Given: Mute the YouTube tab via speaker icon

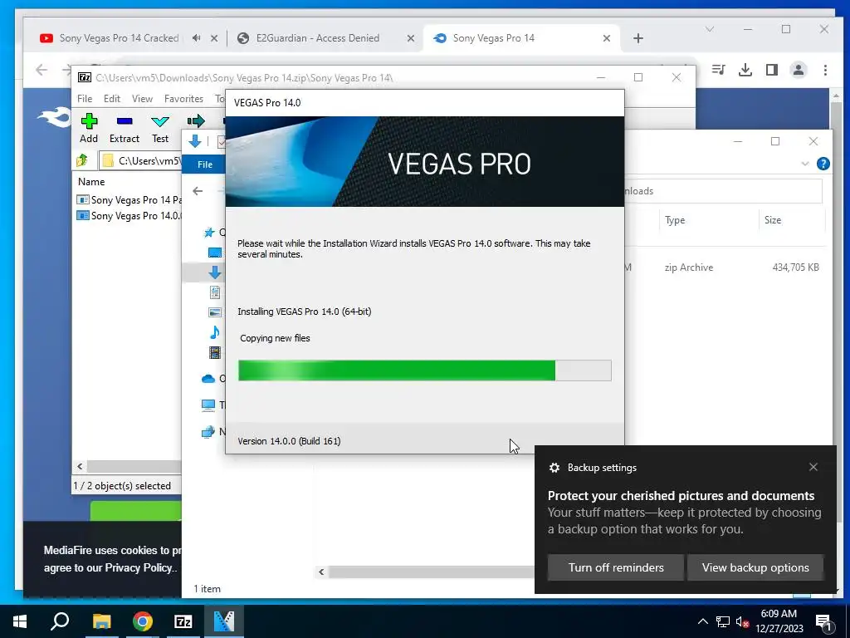Looking at the screenshot, I should (196, 38).
